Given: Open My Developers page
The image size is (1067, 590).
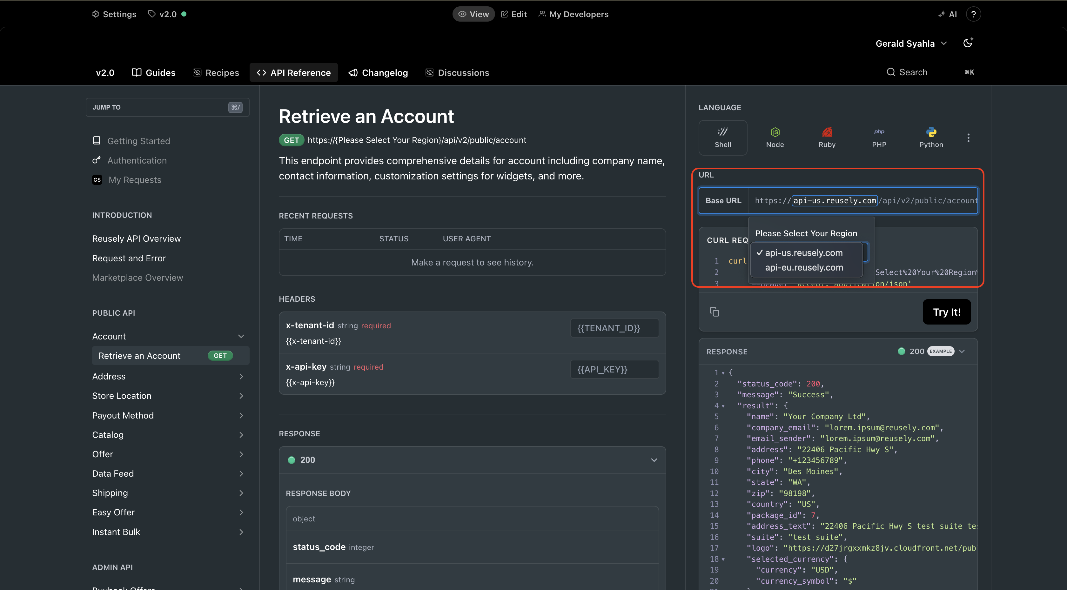Looking at the screenshot, I should click(573, 14).
